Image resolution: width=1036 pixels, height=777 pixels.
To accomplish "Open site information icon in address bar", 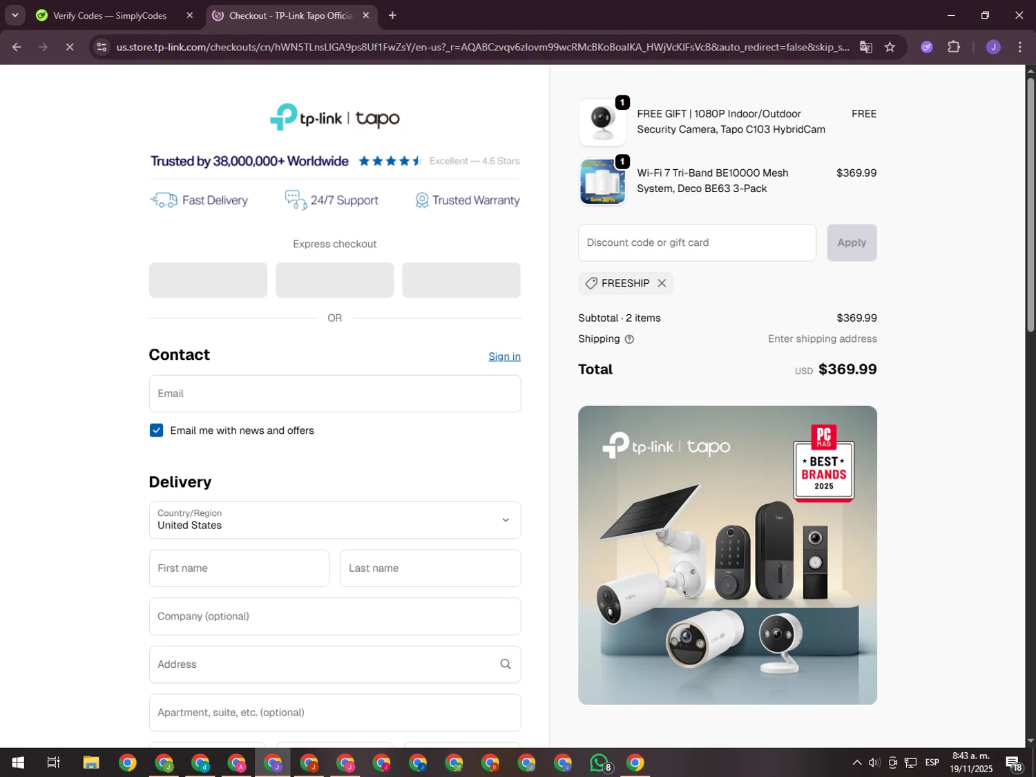I will (102, 47).
